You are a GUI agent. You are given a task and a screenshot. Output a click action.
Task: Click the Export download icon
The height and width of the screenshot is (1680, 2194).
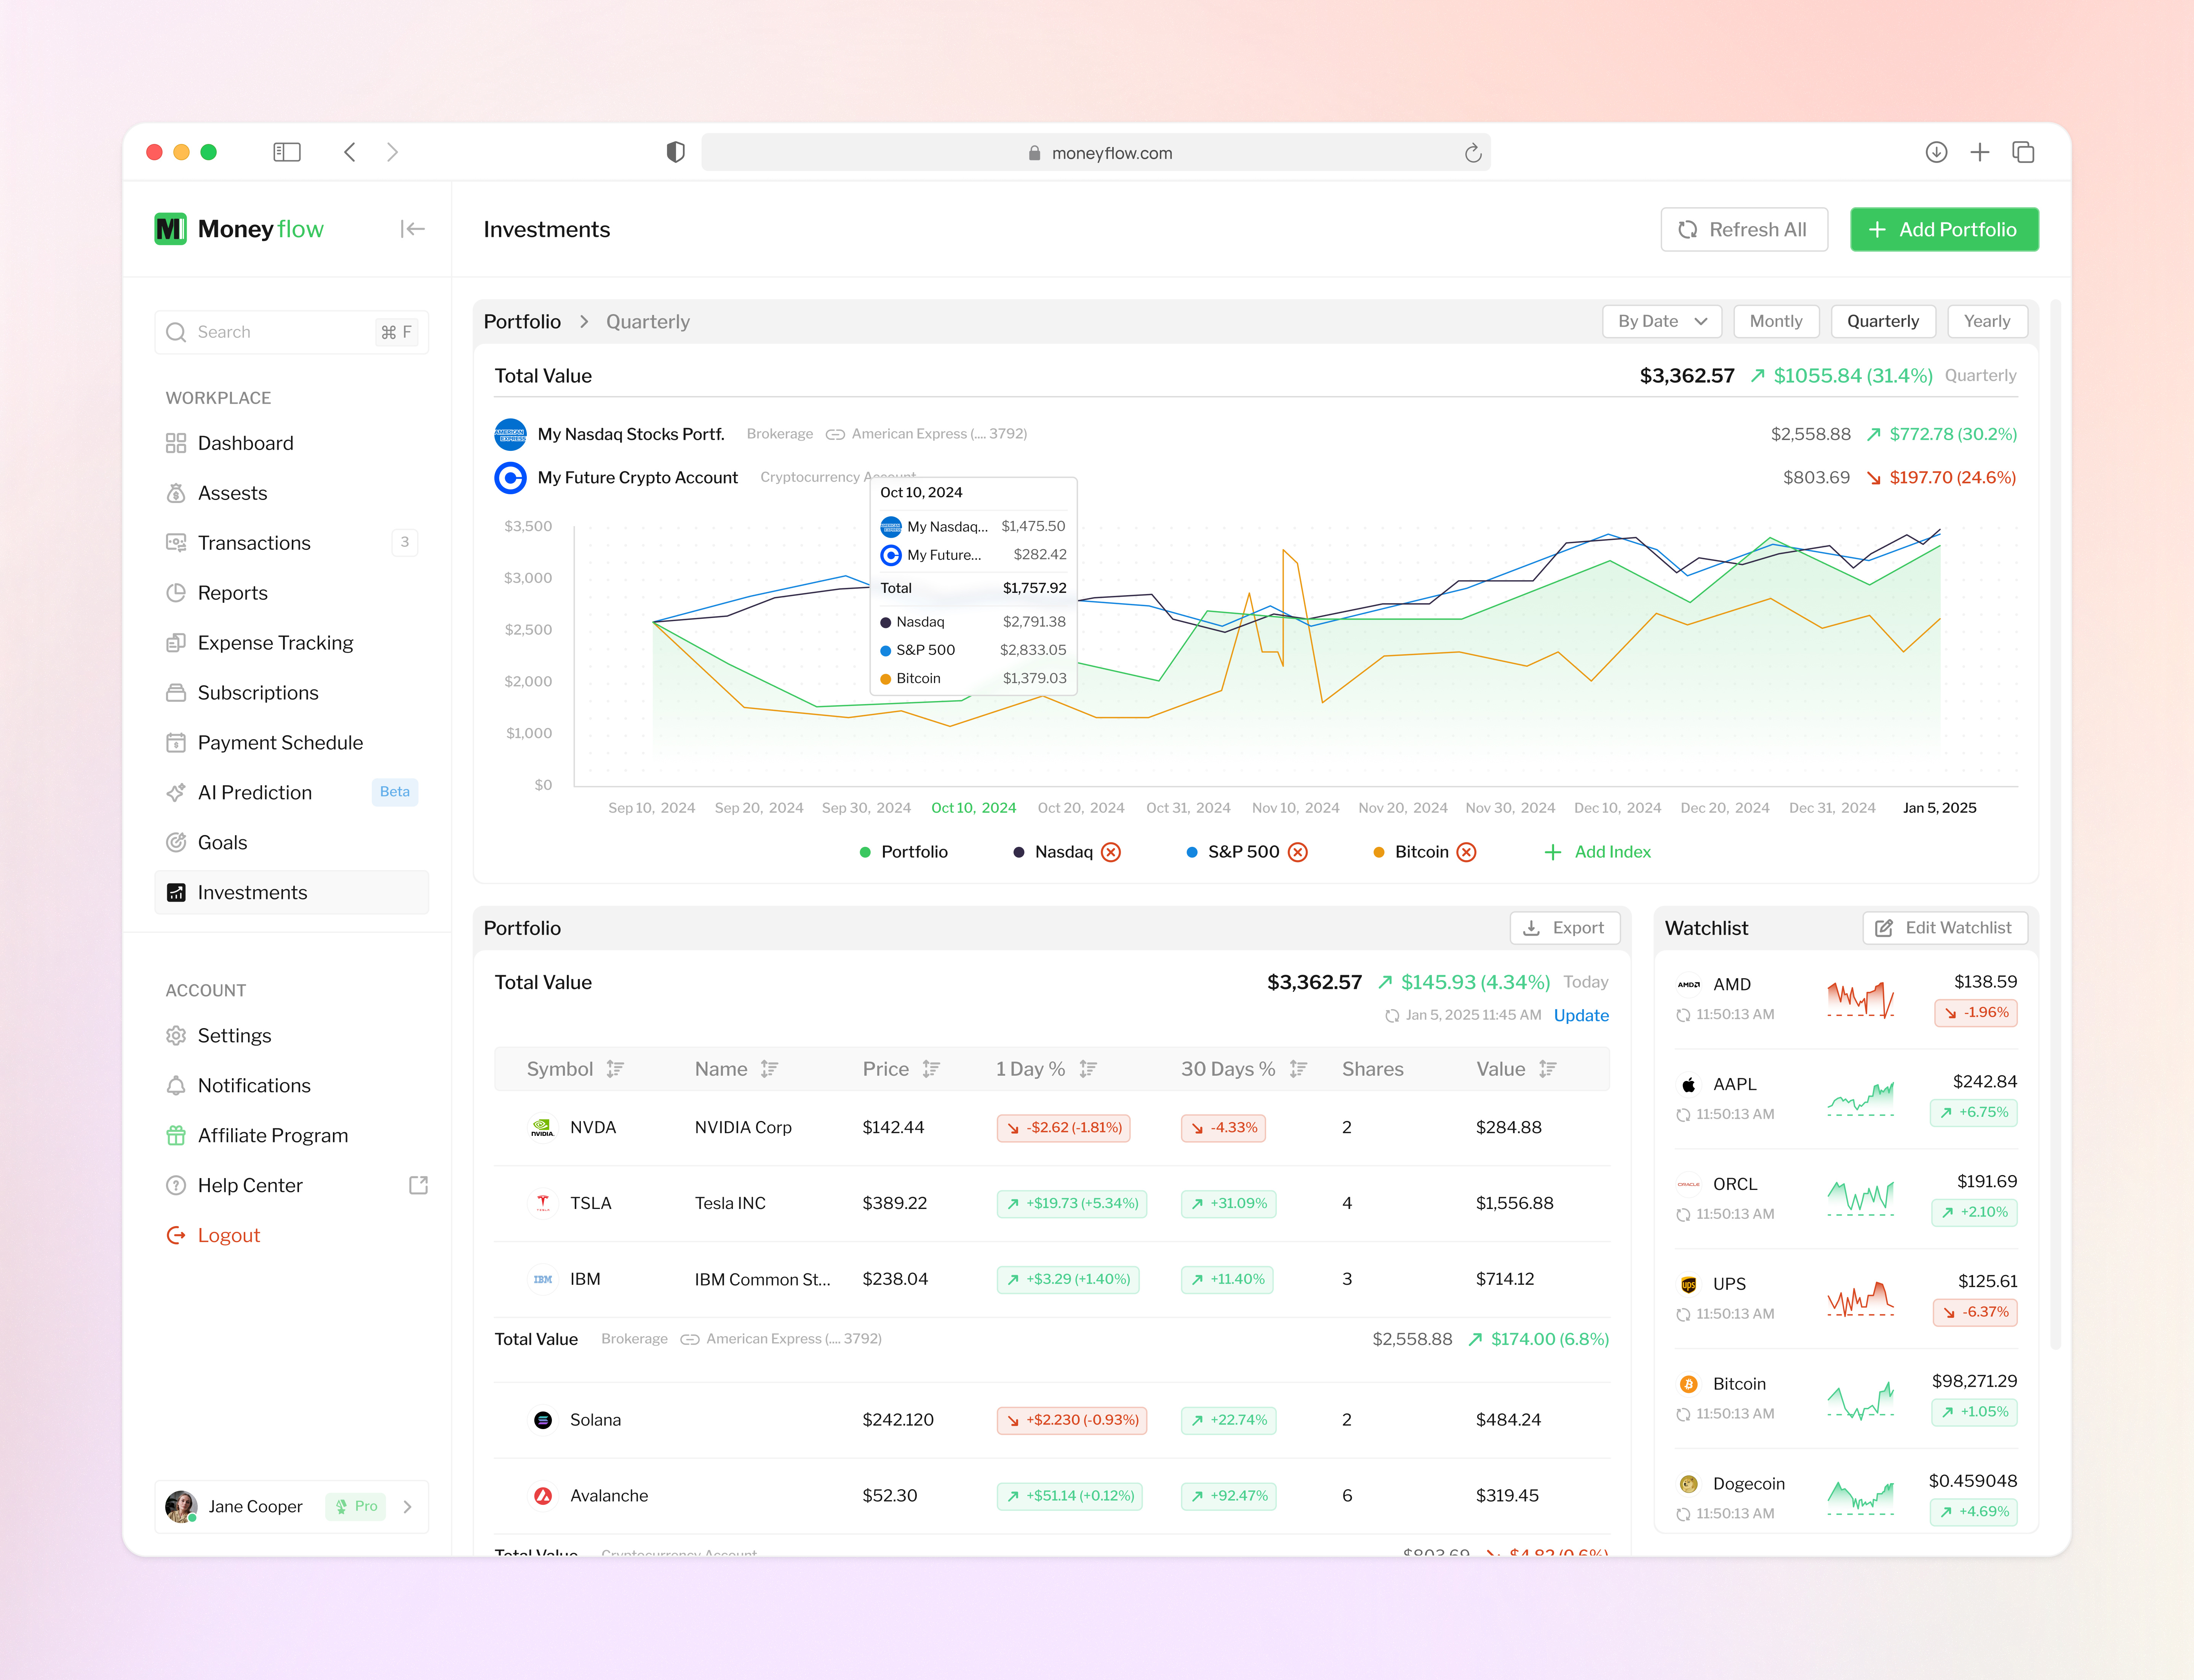click(1532, 928)
